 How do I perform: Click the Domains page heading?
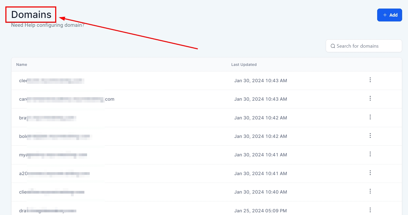pyautogui.click(x=31, y=14)
